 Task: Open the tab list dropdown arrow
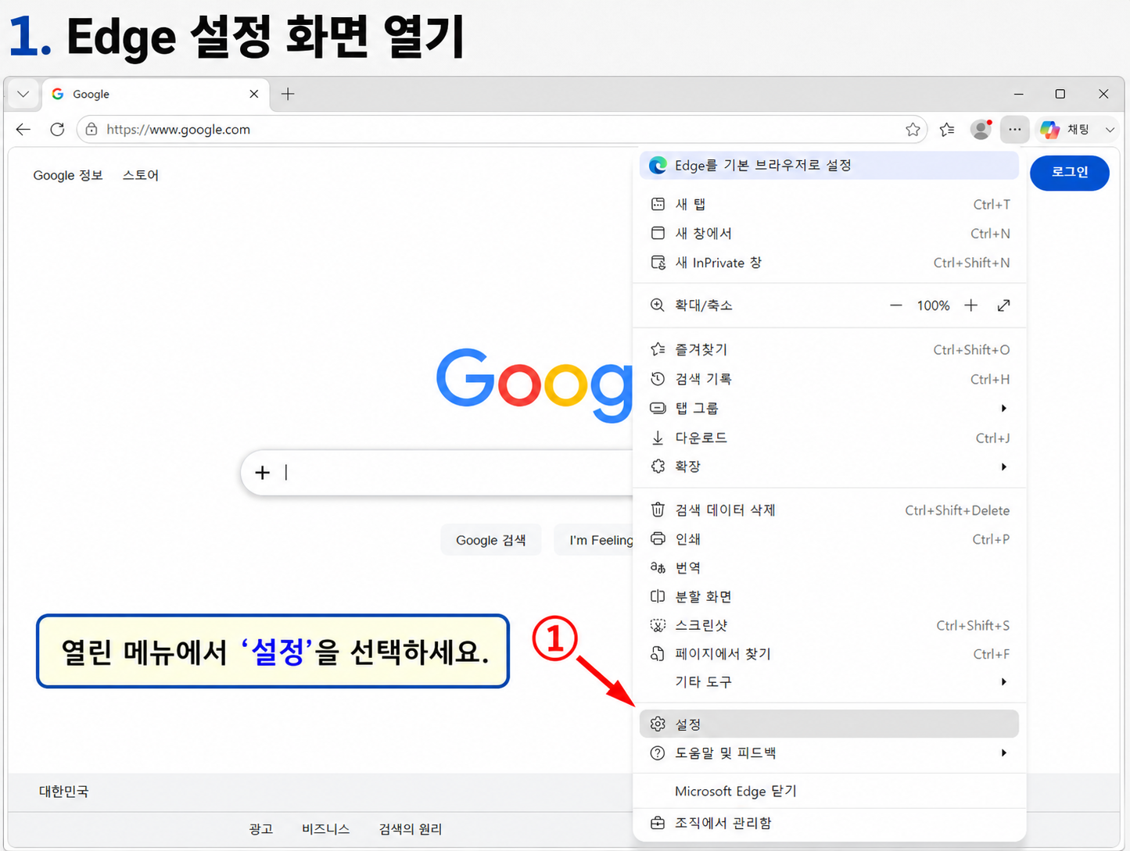pos(23,94)
